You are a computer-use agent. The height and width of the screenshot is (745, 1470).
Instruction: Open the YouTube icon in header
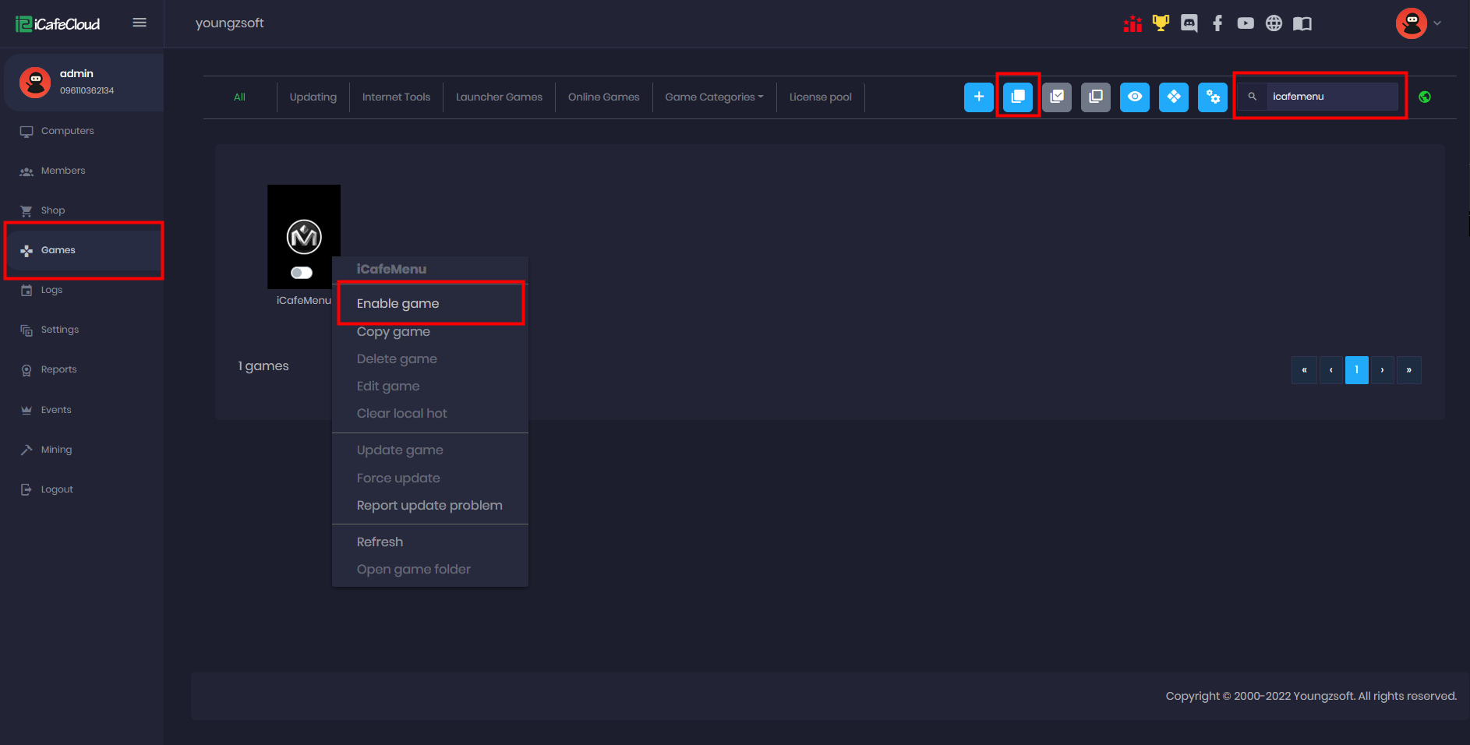tap(1246, 23)
